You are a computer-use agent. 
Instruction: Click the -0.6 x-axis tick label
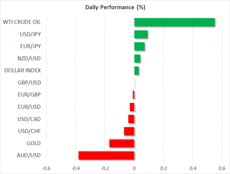46,168
